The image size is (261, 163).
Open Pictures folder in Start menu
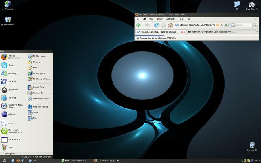(x=34, y=62)
